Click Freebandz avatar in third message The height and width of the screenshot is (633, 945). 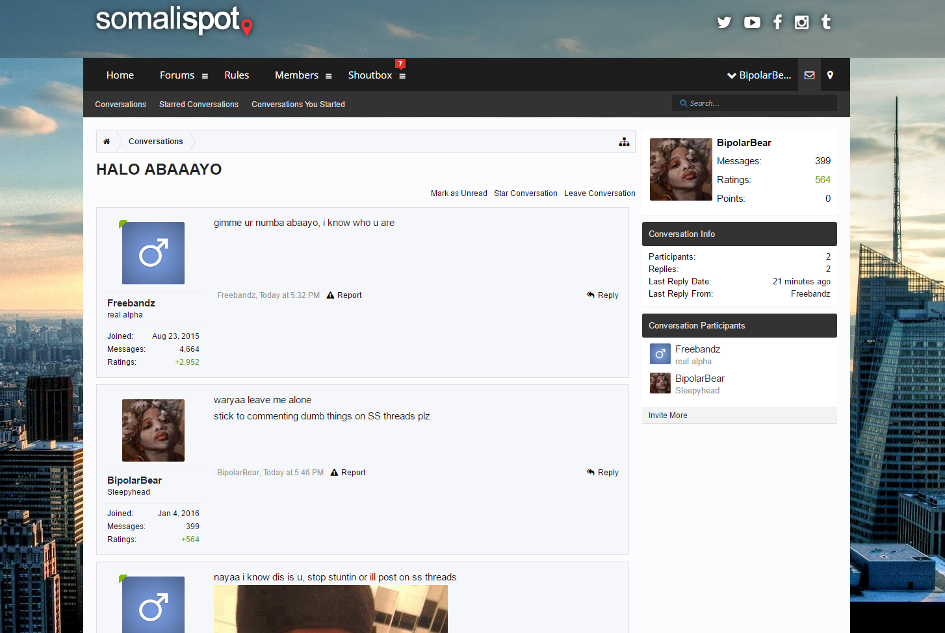[x=153, y=604]
